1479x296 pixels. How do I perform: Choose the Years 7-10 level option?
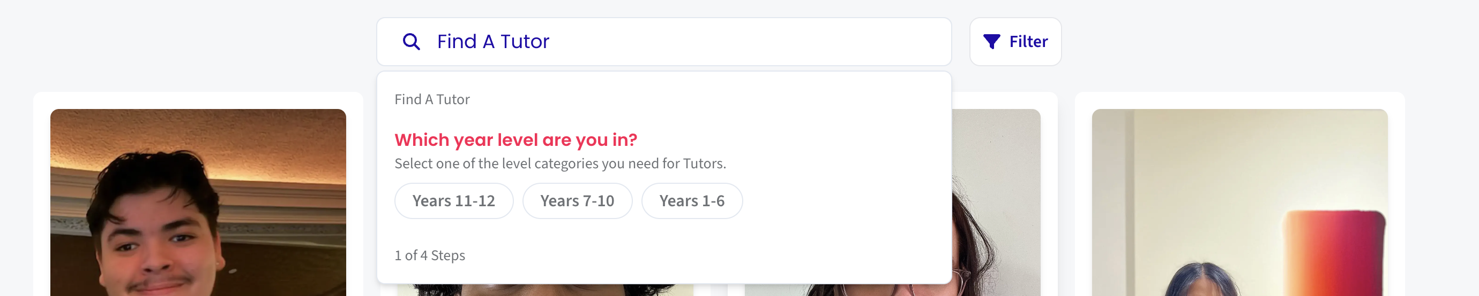coord(577,201)
